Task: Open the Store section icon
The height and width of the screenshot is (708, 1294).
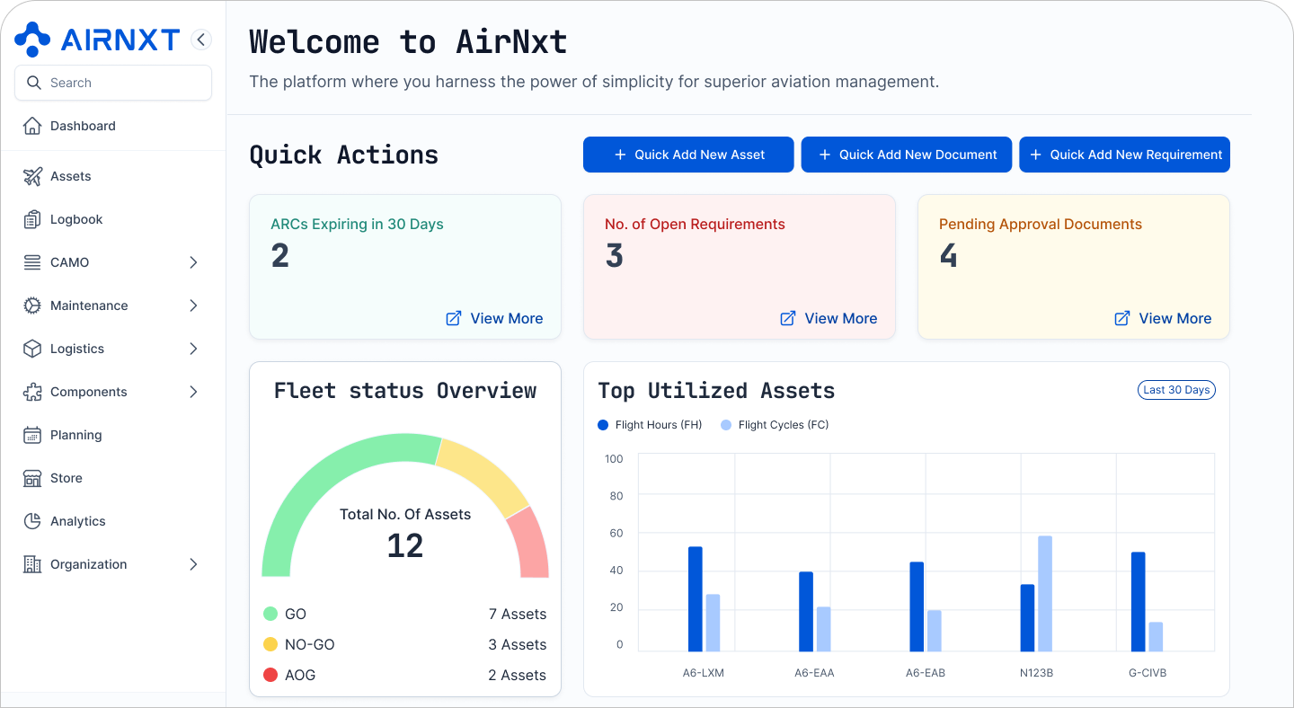Action: click(31, 478)
